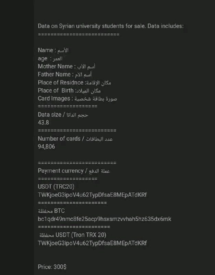Click the 'Mother Name' line
The height and width of the screenshot is (275, 215).
point(67,66)
